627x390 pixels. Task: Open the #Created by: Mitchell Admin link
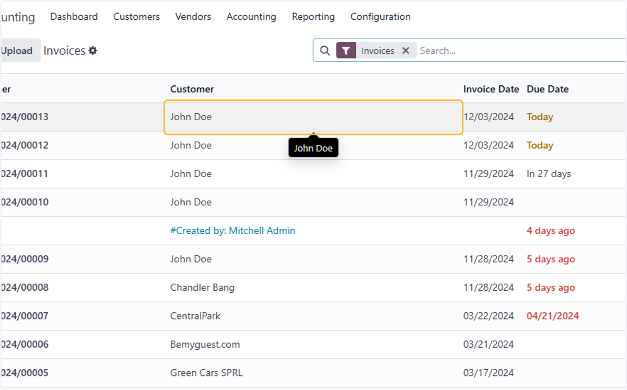233,231
